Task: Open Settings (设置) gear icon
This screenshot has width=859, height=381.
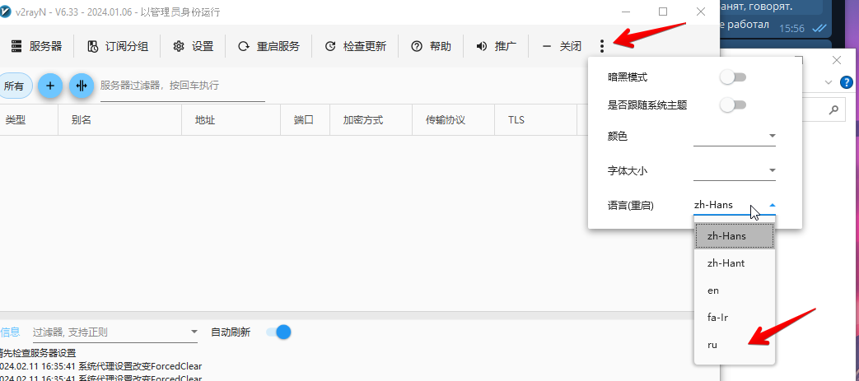Action: 179,46
